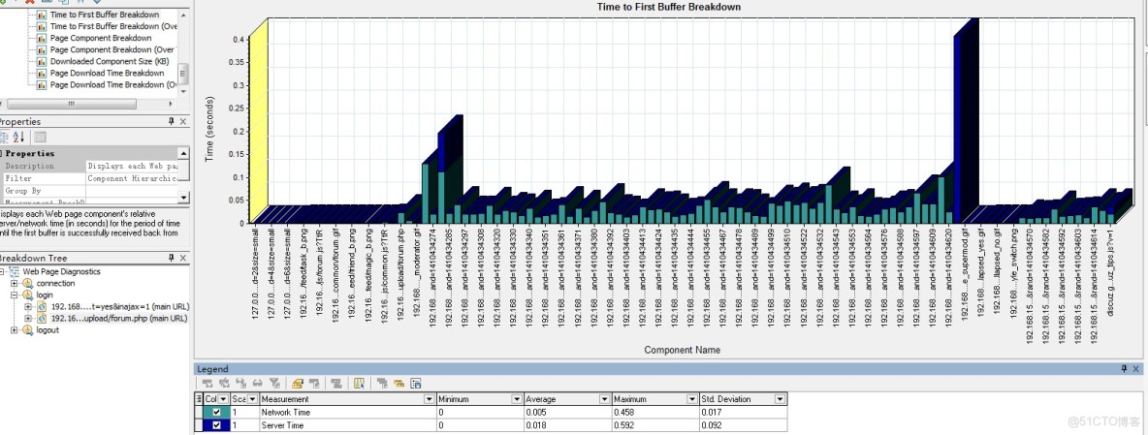Open the Average column dropdown

tap(605, 399)
